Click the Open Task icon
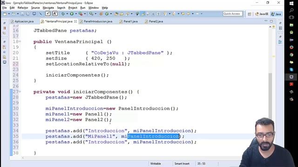Image resolution: width=298 pixels, height=167 pixels. click(122, 14)
